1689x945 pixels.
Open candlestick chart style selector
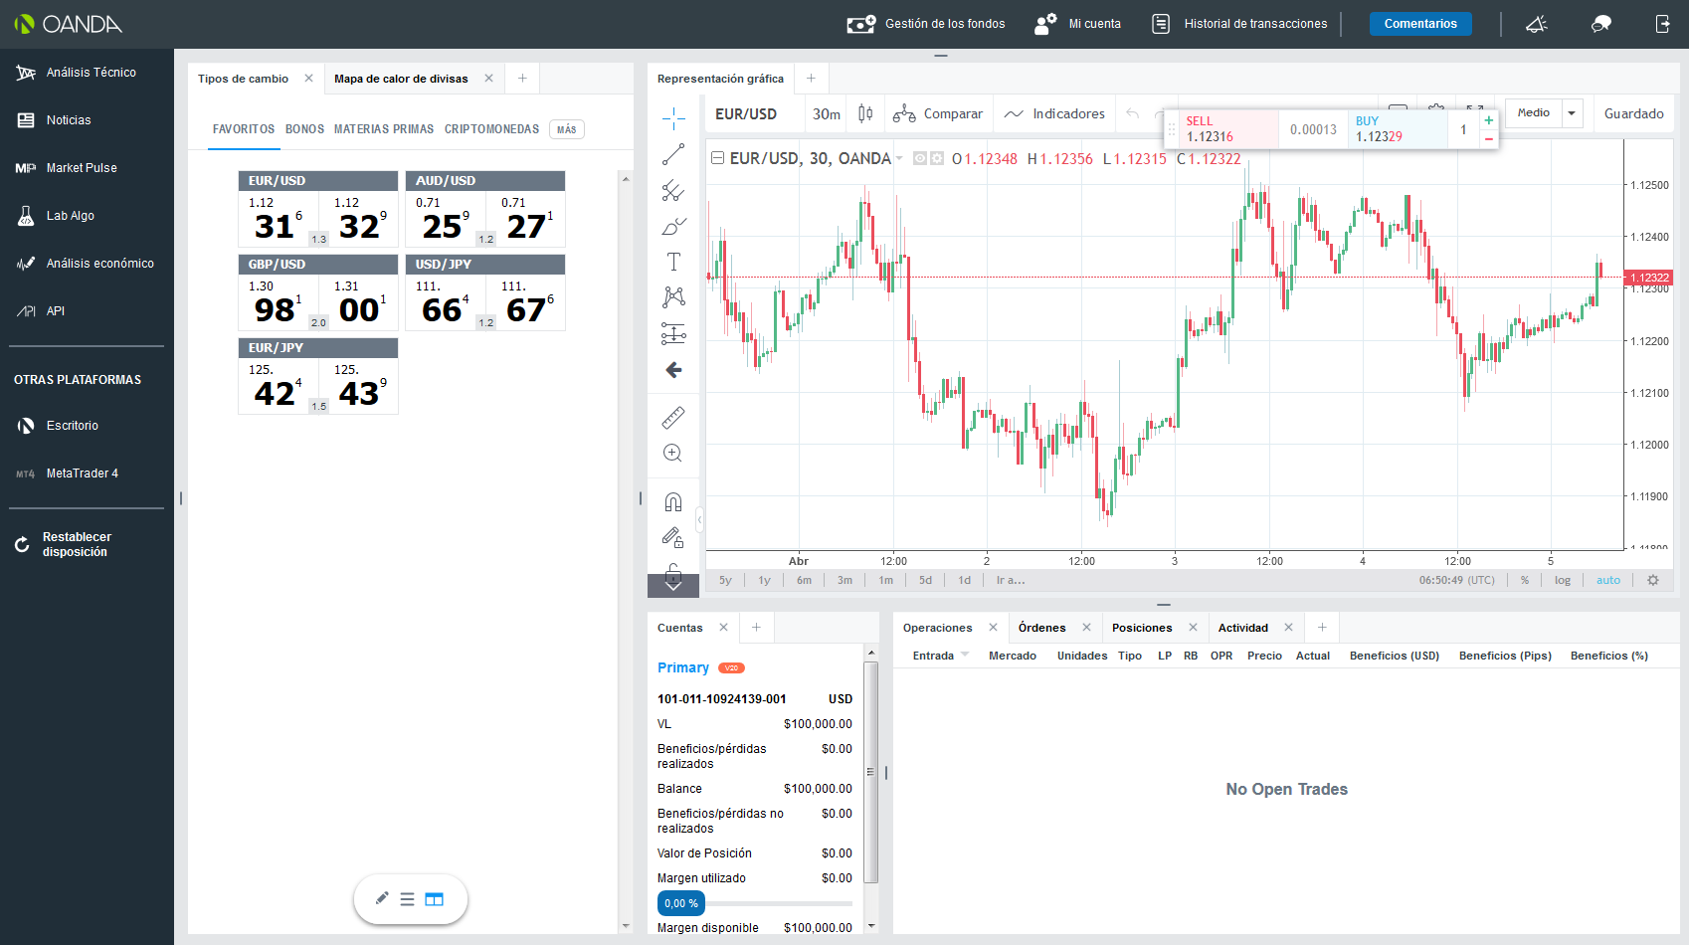[x=865, y=114]
